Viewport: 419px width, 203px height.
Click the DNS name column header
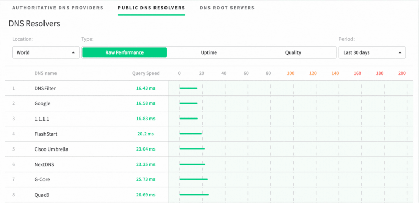46,73
